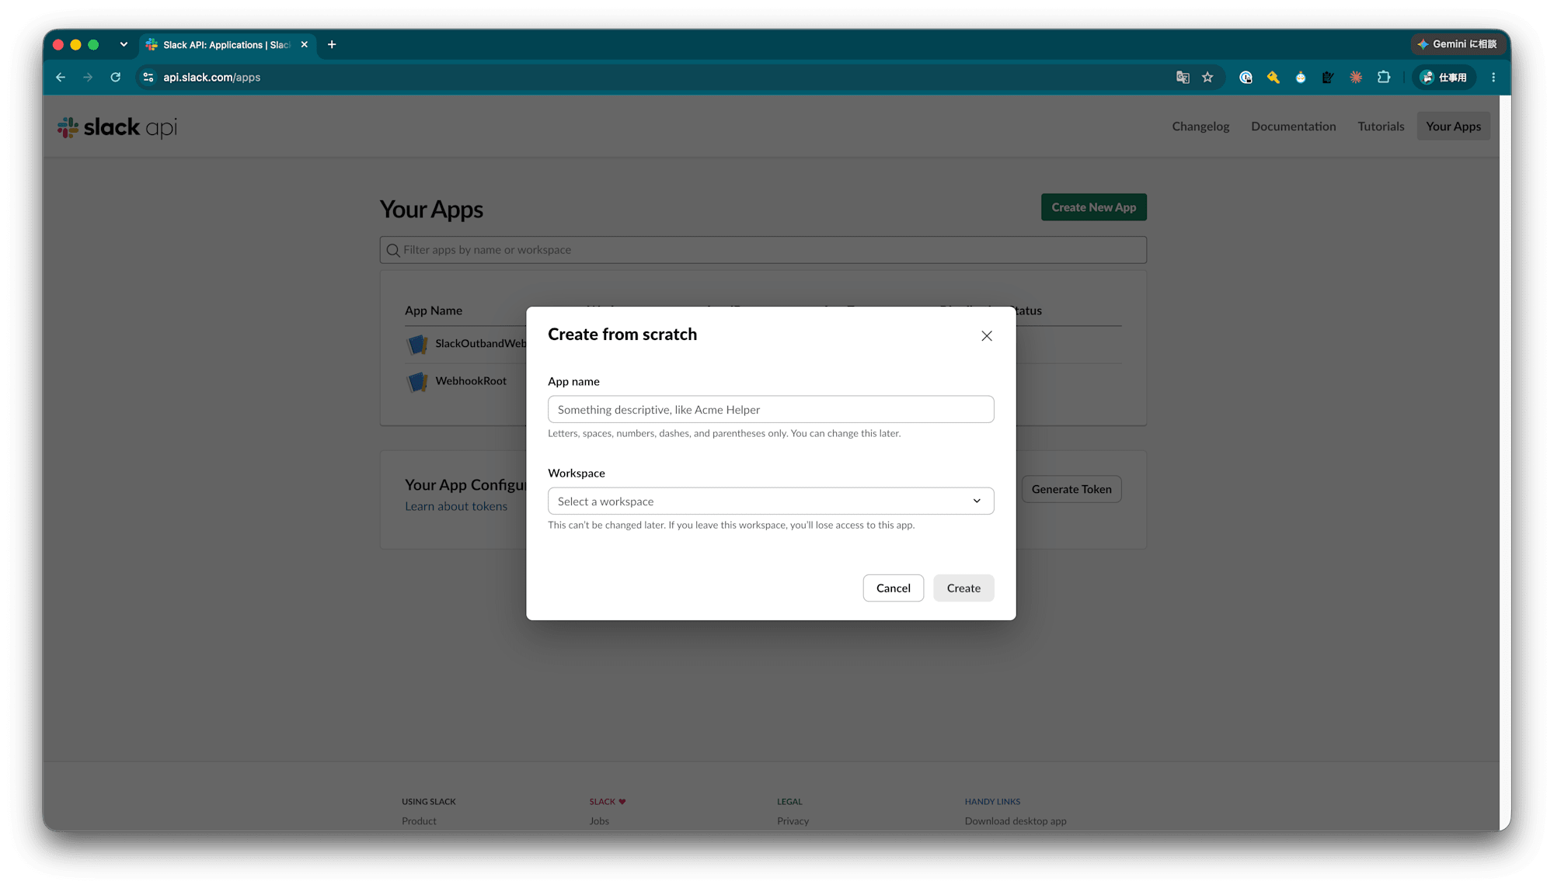The width and height of the screenshot is (1554, 888).
Task: Open the Product footer link
Action: (419, 821)
